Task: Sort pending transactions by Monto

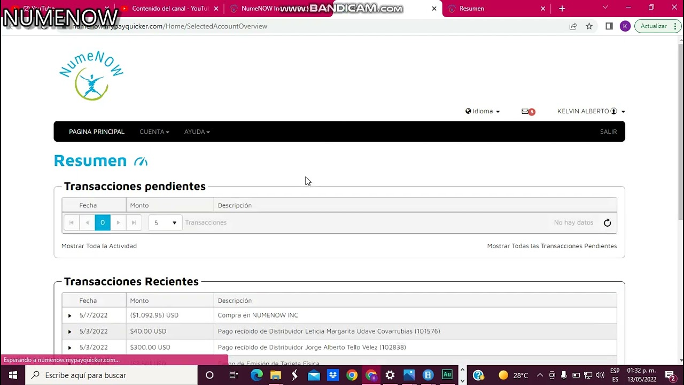Action: pyautogui.click(x=139, y=205)
